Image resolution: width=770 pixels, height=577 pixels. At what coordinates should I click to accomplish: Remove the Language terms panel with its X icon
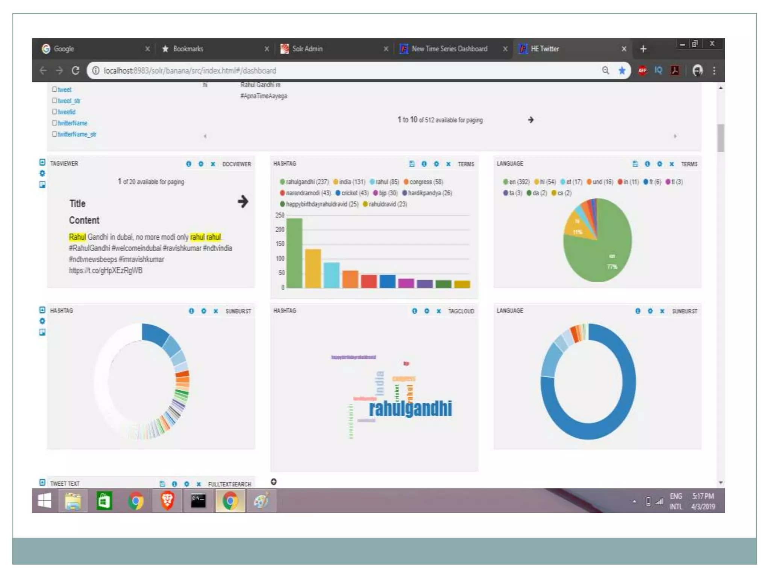pos(671,164)
